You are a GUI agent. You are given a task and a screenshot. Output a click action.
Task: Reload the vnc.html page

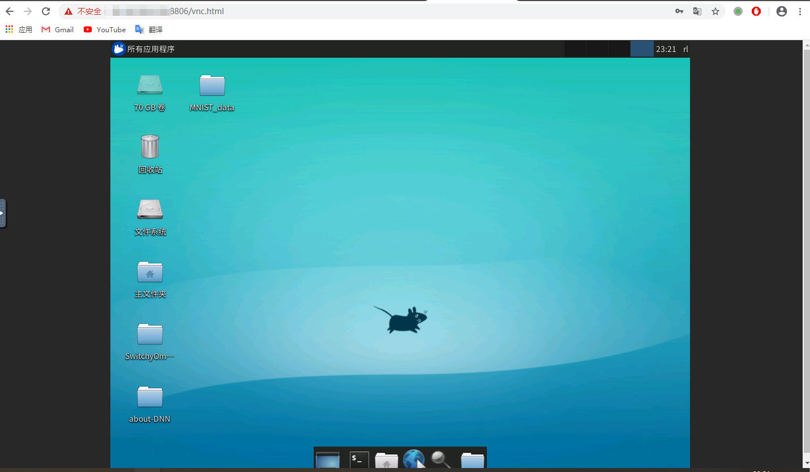pyautogui.click(x=46, y=11)
